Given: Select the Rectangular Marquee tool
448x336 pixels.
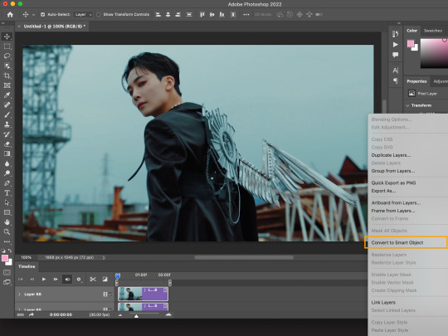Looking at the screenshot, I should click(7, 46).
